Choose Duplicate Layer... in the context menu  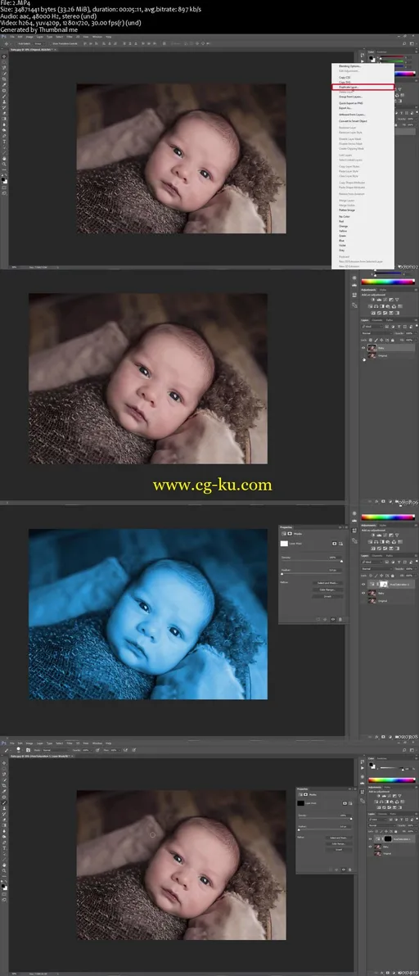(x=363, y=87)
